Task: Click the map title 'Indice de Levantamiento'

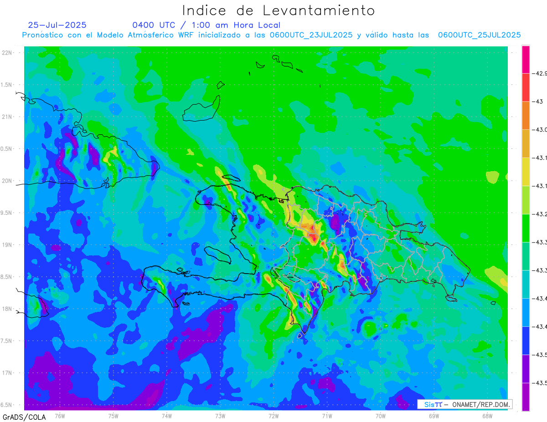Action: 279,10
